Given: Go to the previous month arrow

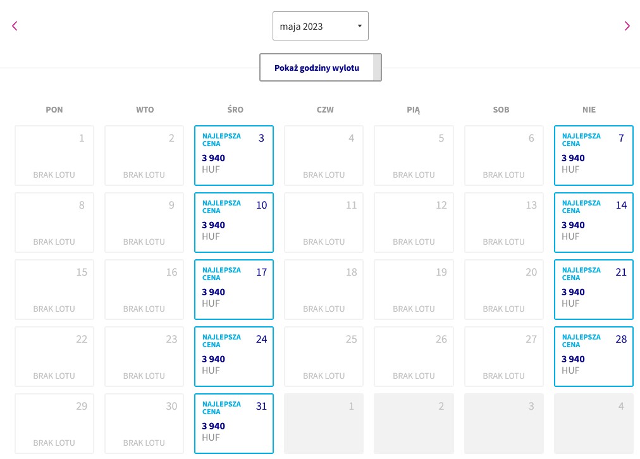Looking at the screenshot, I should 15,26.
